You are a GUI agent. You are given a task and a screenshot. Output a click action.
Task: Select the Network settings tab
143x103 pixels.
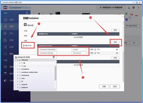click(x=26, y=36)
